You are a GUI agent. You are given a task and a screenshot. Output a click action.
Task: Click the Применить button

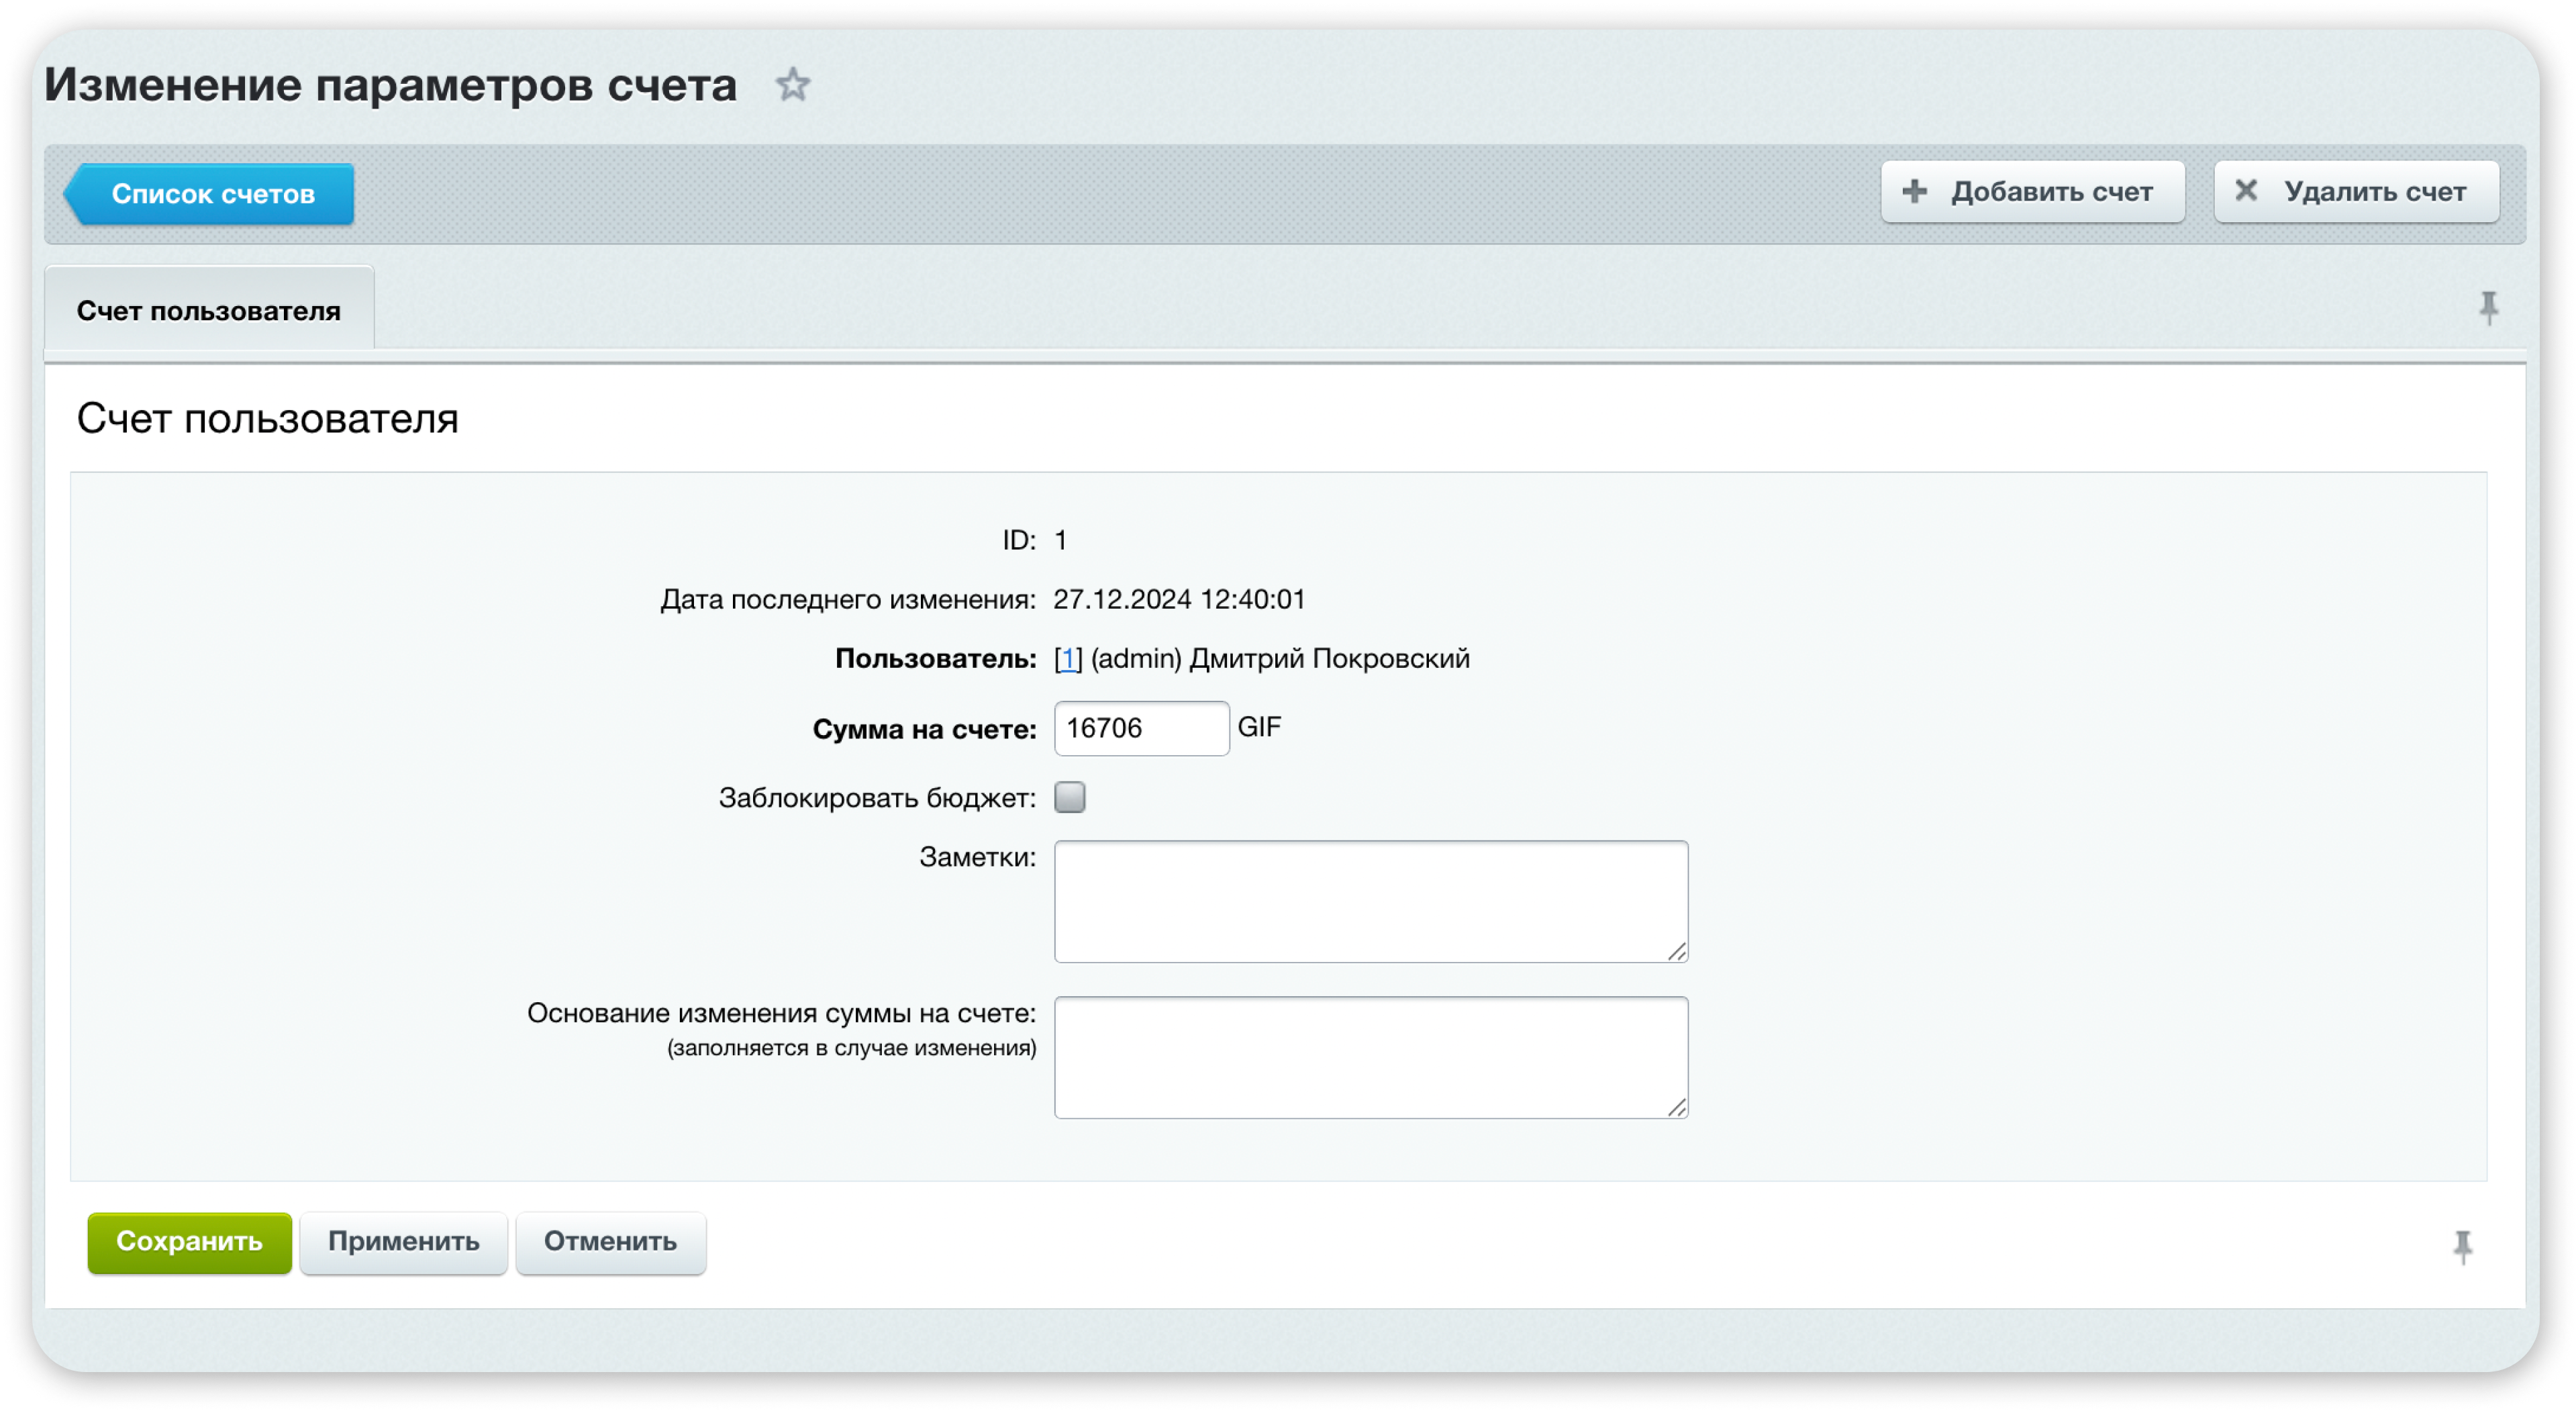403,1242
